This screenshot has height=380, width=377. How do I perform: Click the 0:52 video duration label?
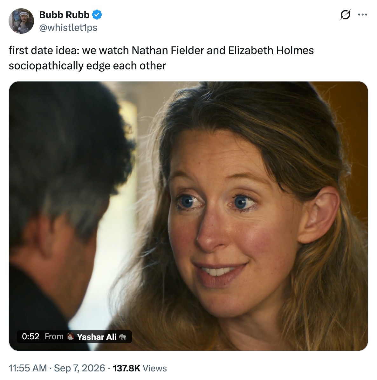click(x=31, y=336)
